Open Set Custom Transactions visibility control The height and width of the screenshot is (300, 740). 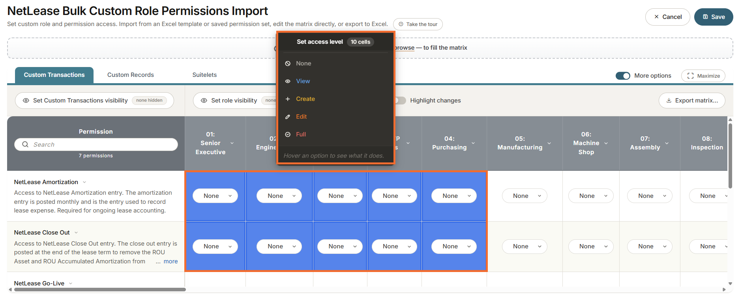(x=94, y=101)
